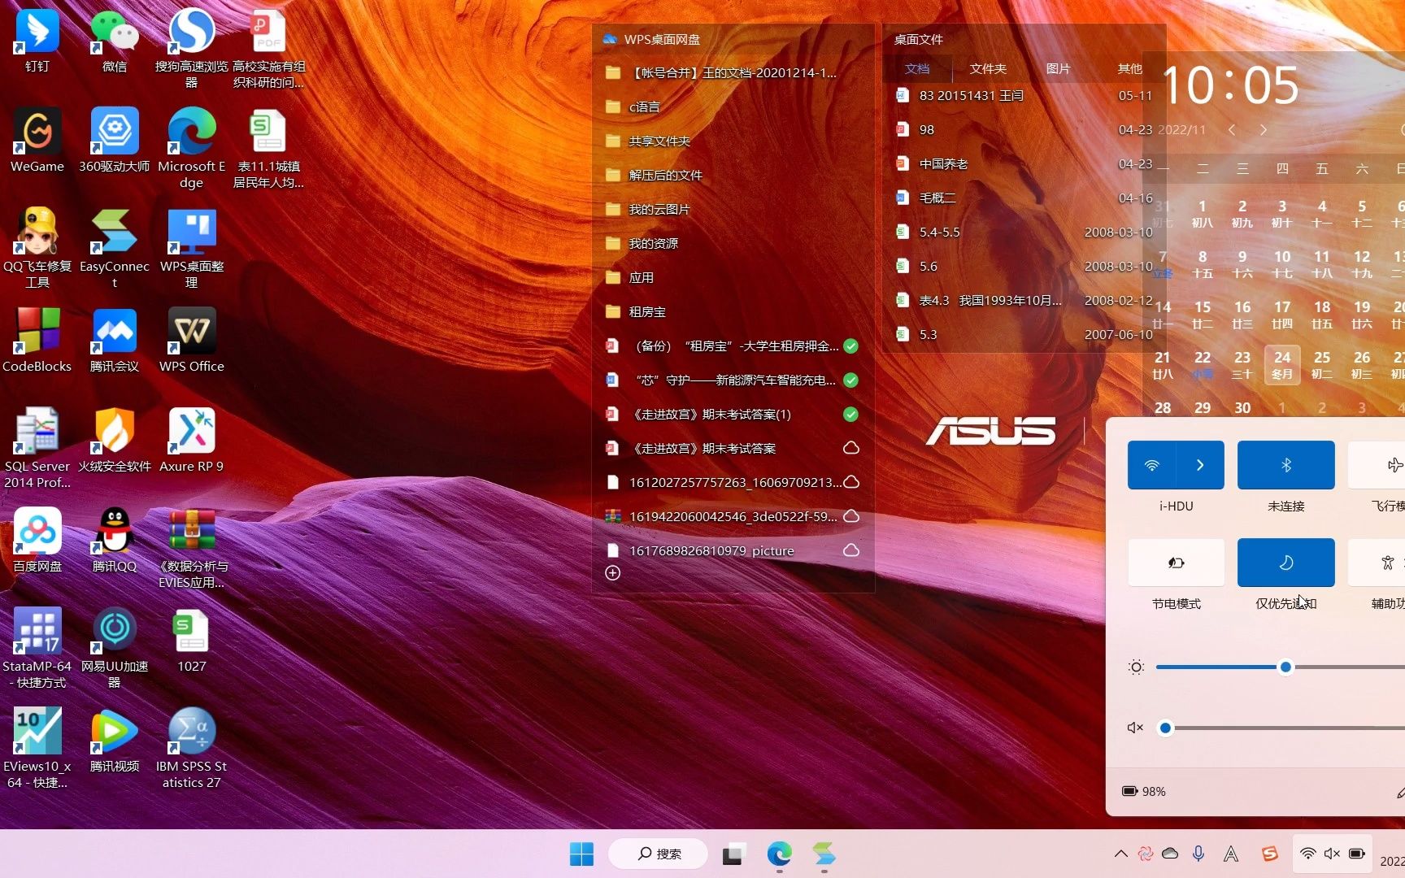
Task: Go to next month in calendar
Action: [x=1263, y=130]
